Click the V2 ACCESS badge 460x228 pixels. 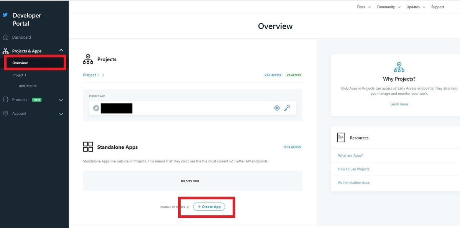pos(294,75)
